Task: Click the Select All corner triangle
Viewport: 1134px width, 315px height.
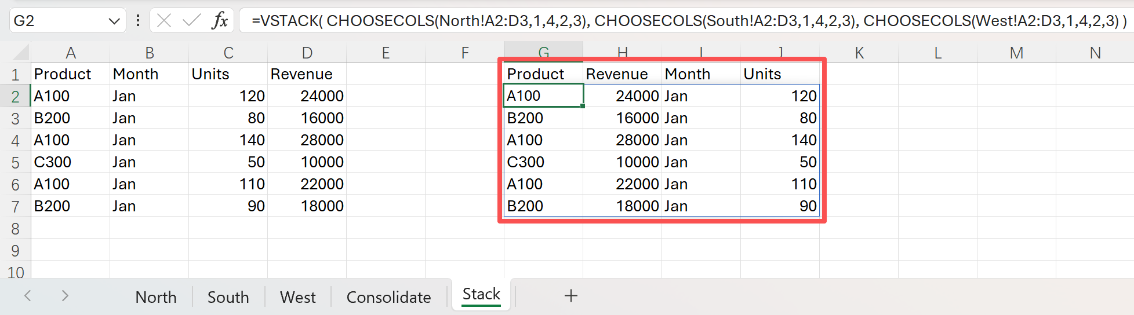Action: (21, 53)
